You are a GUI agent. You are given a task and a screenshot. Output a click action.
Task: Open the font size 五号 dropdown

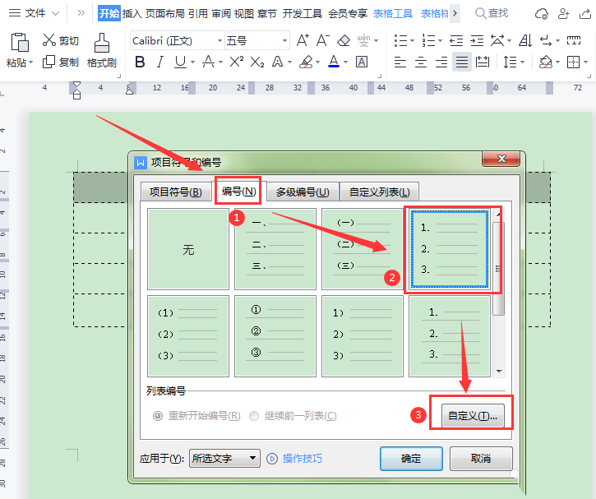pos(284,40)
